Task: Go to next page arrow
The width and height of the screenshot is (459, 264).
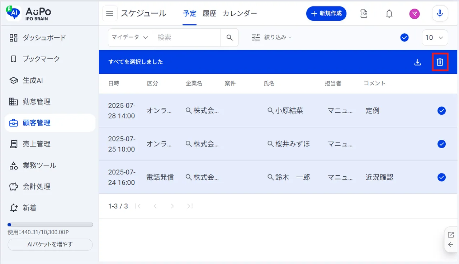Action: pos(172,206)
